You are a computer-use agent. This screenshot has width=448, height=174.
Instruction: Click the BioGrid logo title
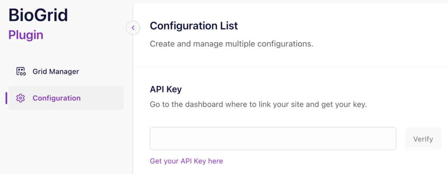click(x=38, y=15)
